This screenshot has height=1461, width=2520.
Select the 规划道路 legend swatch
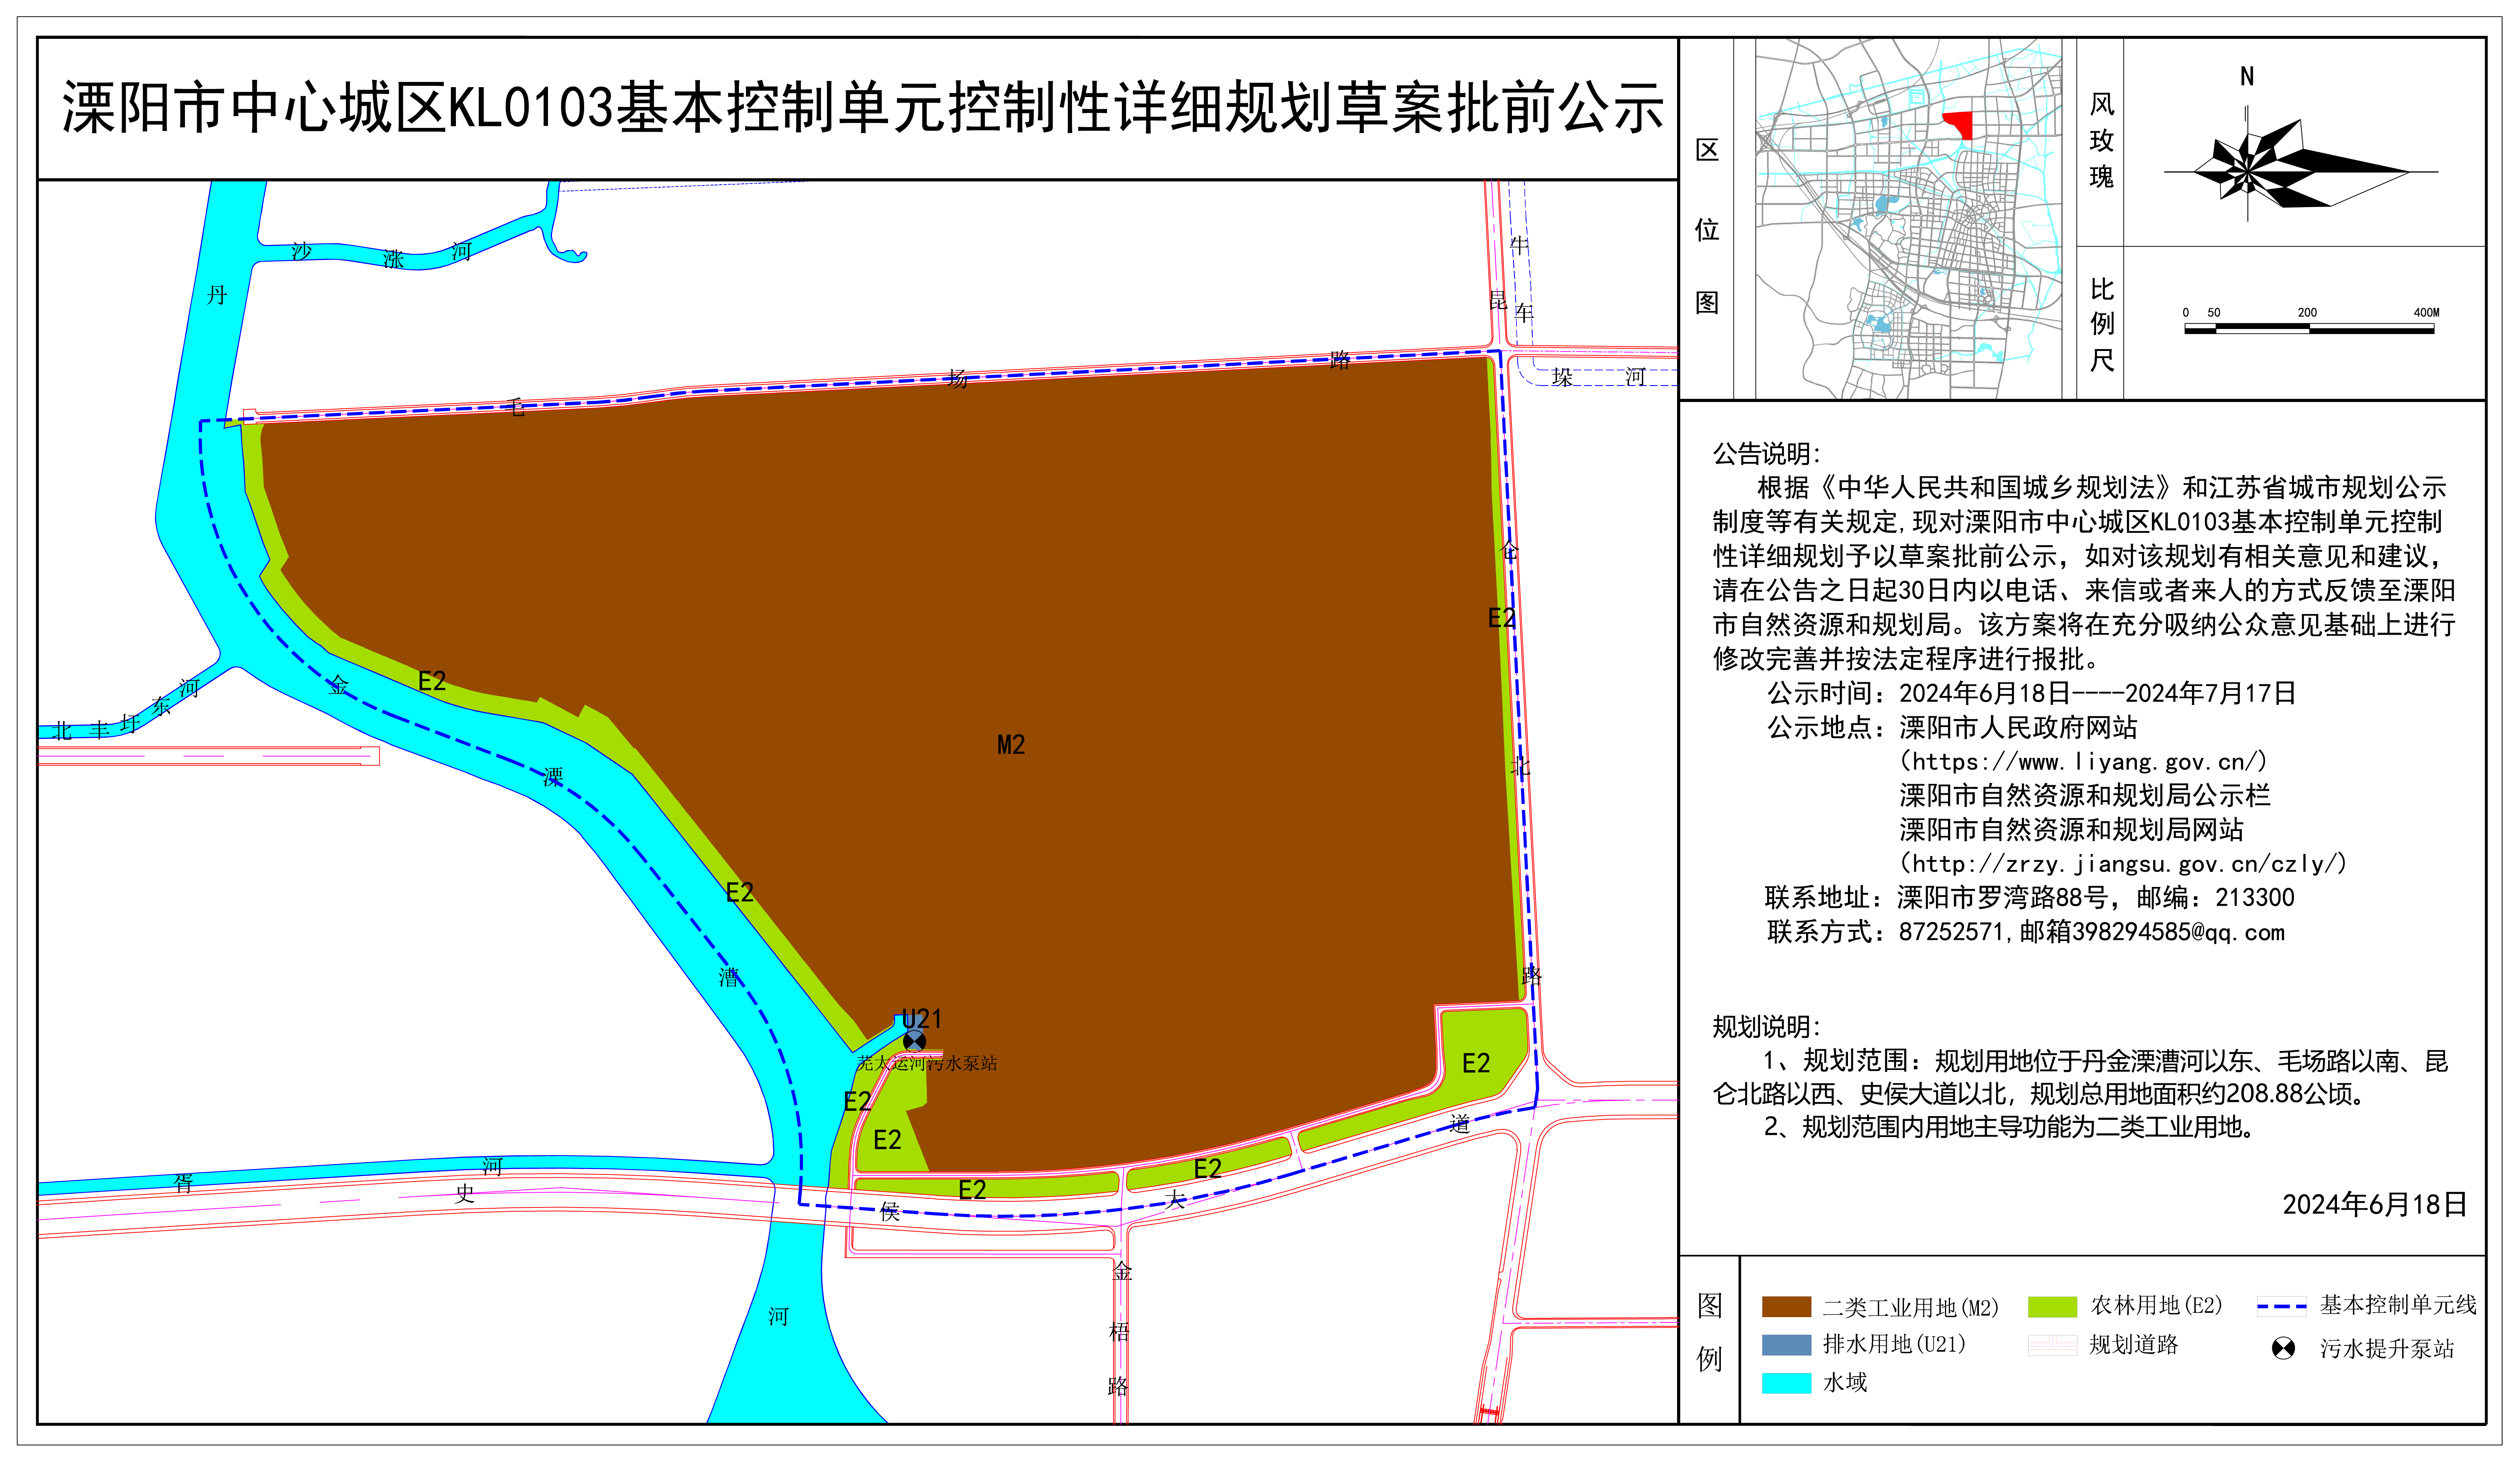point(2052,1345)
